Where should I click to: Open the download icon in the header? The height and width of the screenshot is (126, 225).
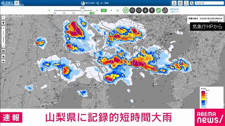[174, 3]
